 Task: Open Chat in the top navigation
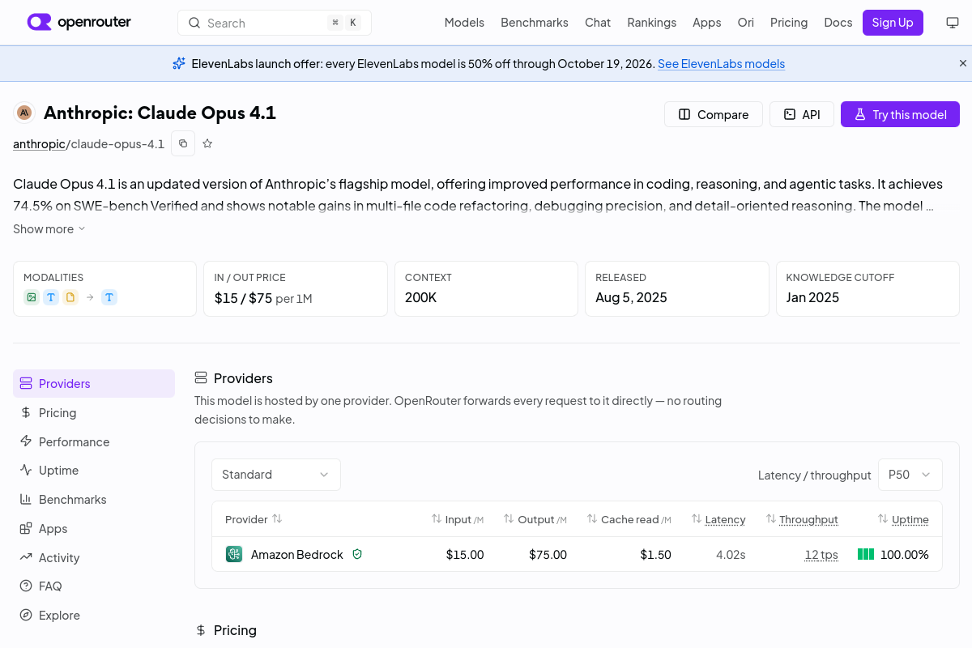coord(598,23)
